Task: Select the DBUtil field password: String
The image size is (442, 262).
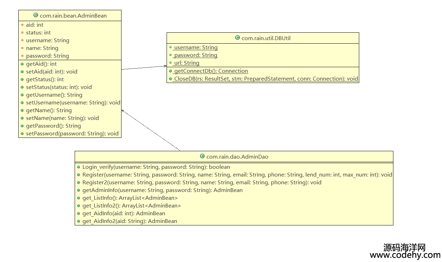Action: 196,55
